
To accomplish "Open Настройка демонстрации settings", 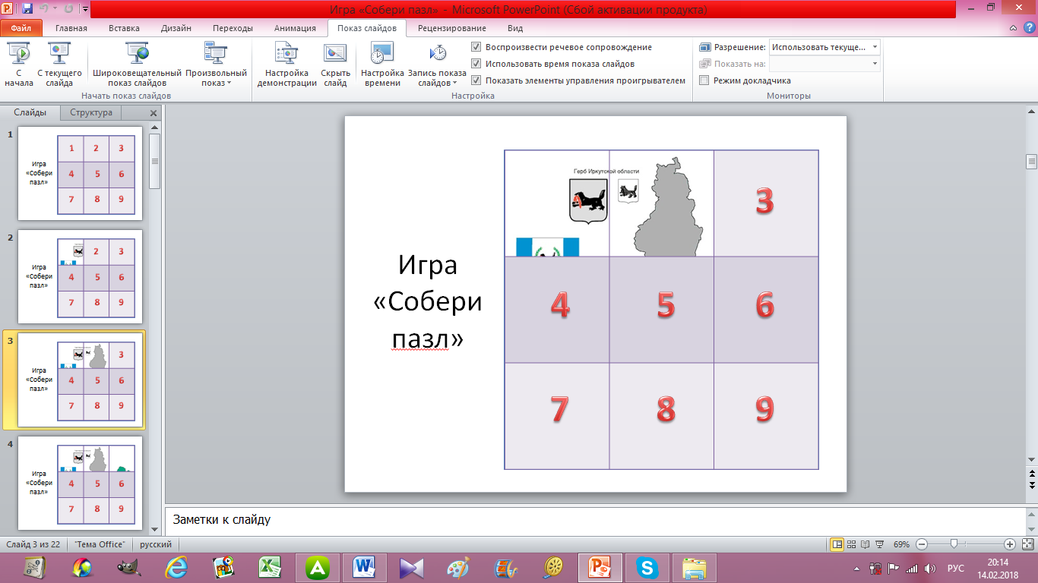I will point(286,65).
